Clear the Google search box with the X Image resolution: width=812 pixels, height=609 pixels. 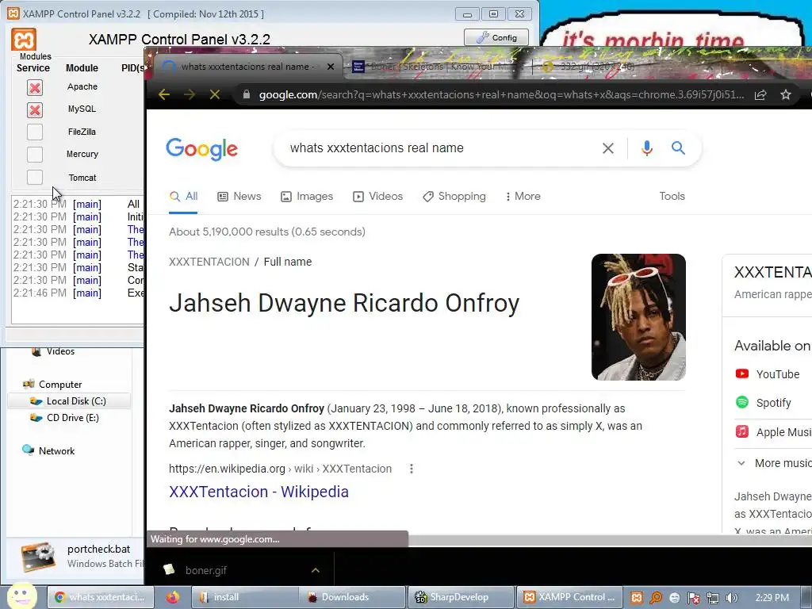pyautogui.click(x=608, y=148)
